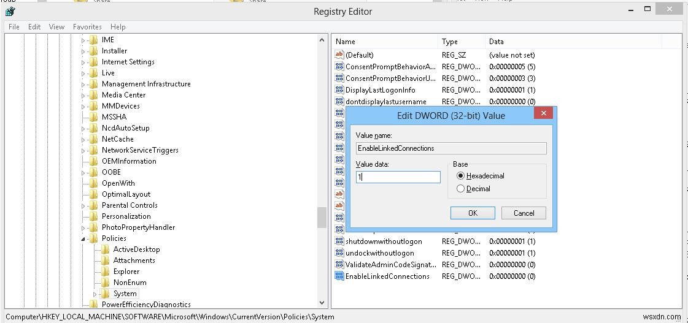688x323 pixels.
Task: Click the ConsentPromptBehaviorA DWORD icon
Action: point(339,67)
